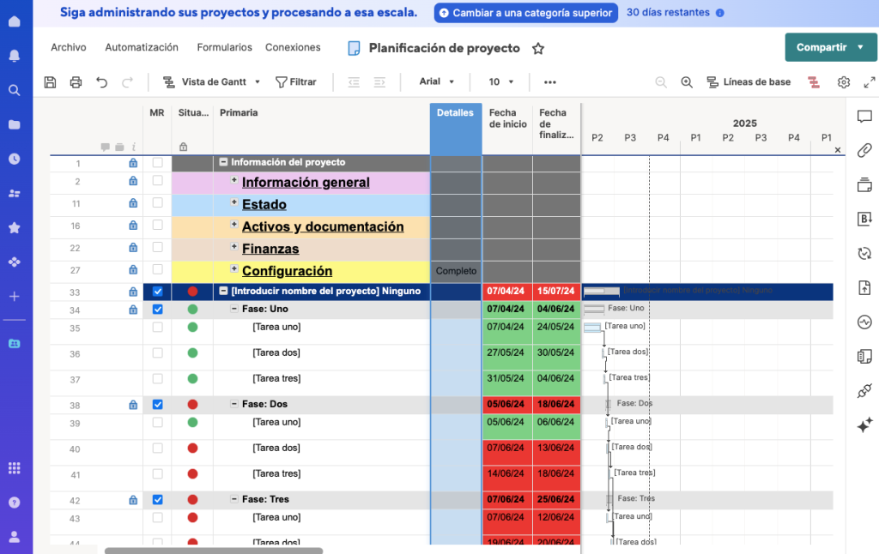Toggle the critical path highlight icon

(813, 81)
